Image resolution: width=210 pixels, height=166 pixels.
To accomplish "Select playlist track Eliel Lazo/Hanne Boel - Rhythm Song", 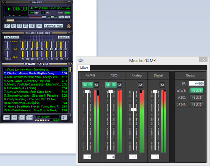I will (35, 73).
